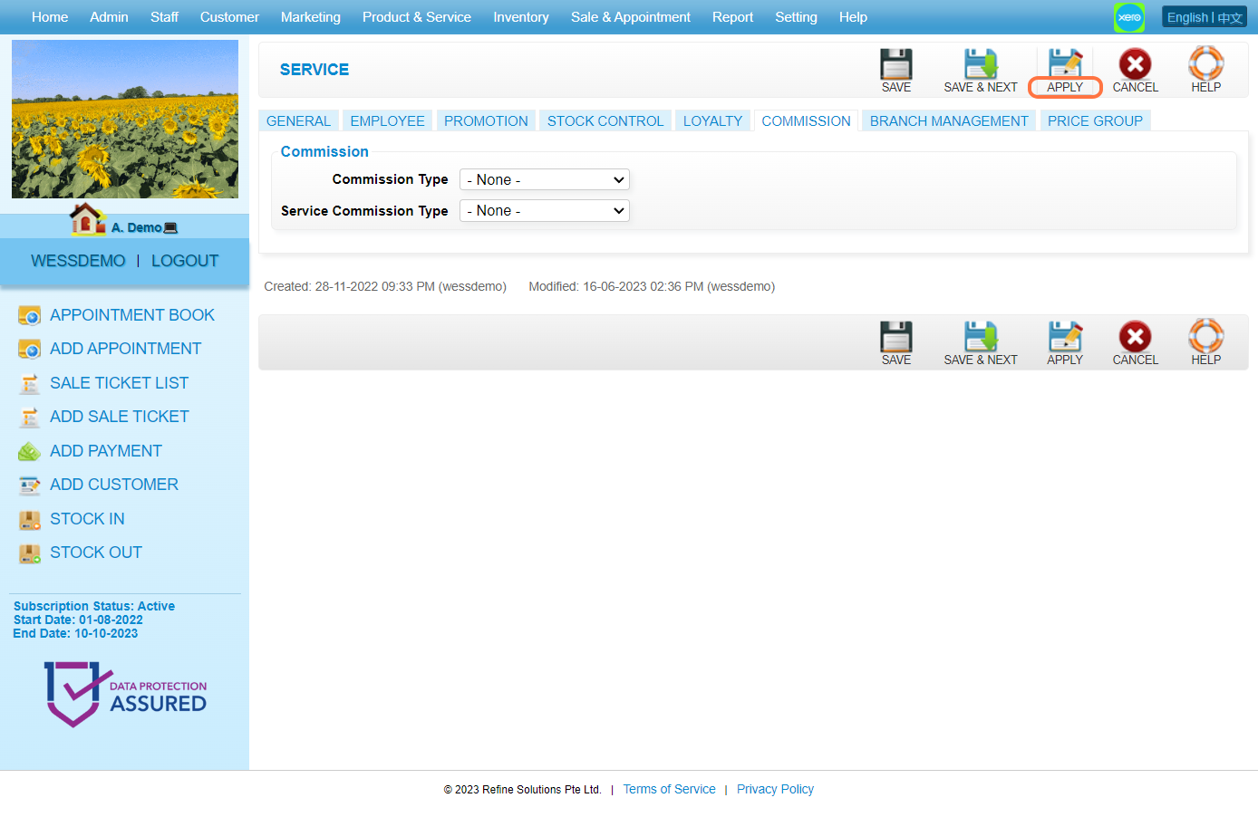Open Help via the top lifebuoy icon
The height and width of the screenshot is (817, 1258).
click(1205, 63)
